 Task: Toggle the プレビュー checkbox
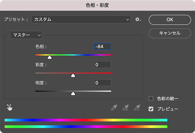(x=151, y=109)
